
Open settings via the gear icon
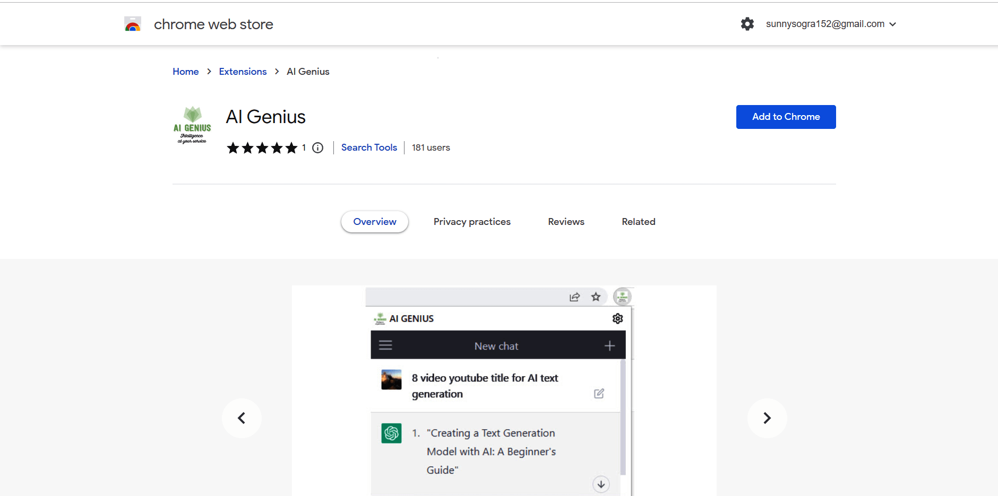point(747,24)
